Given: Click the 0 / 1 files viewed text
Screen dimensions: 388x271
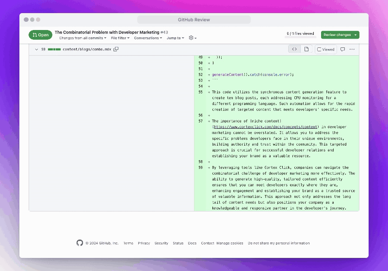Looking at the screenshot, I should [x=300, y=33].
